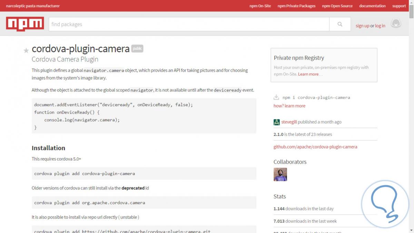The image size is (414, 233).
Task: Click the sign up link
Action: 362,26
